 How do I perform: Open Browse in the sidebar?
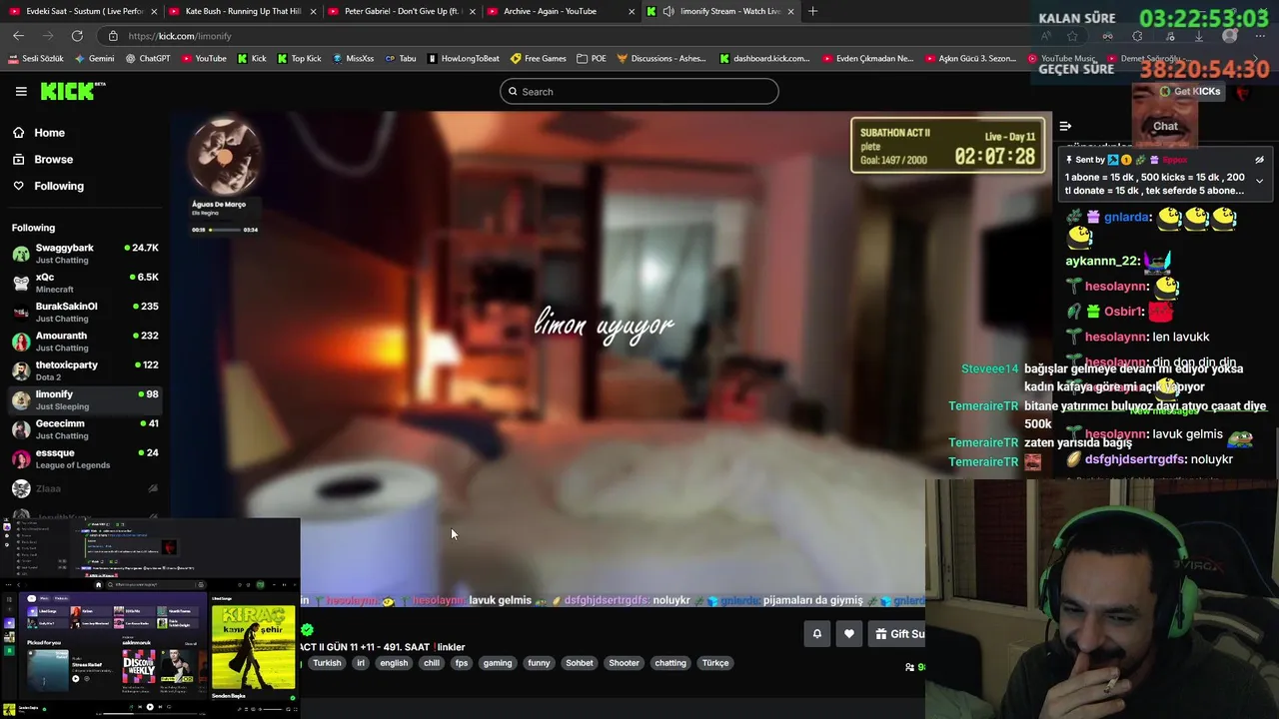tap(53, 160)
